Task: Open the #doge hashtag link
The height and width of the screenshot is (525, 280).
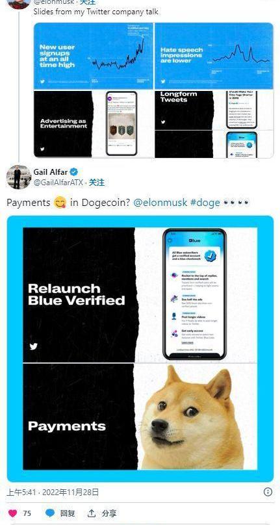Action: pos(205,203)
